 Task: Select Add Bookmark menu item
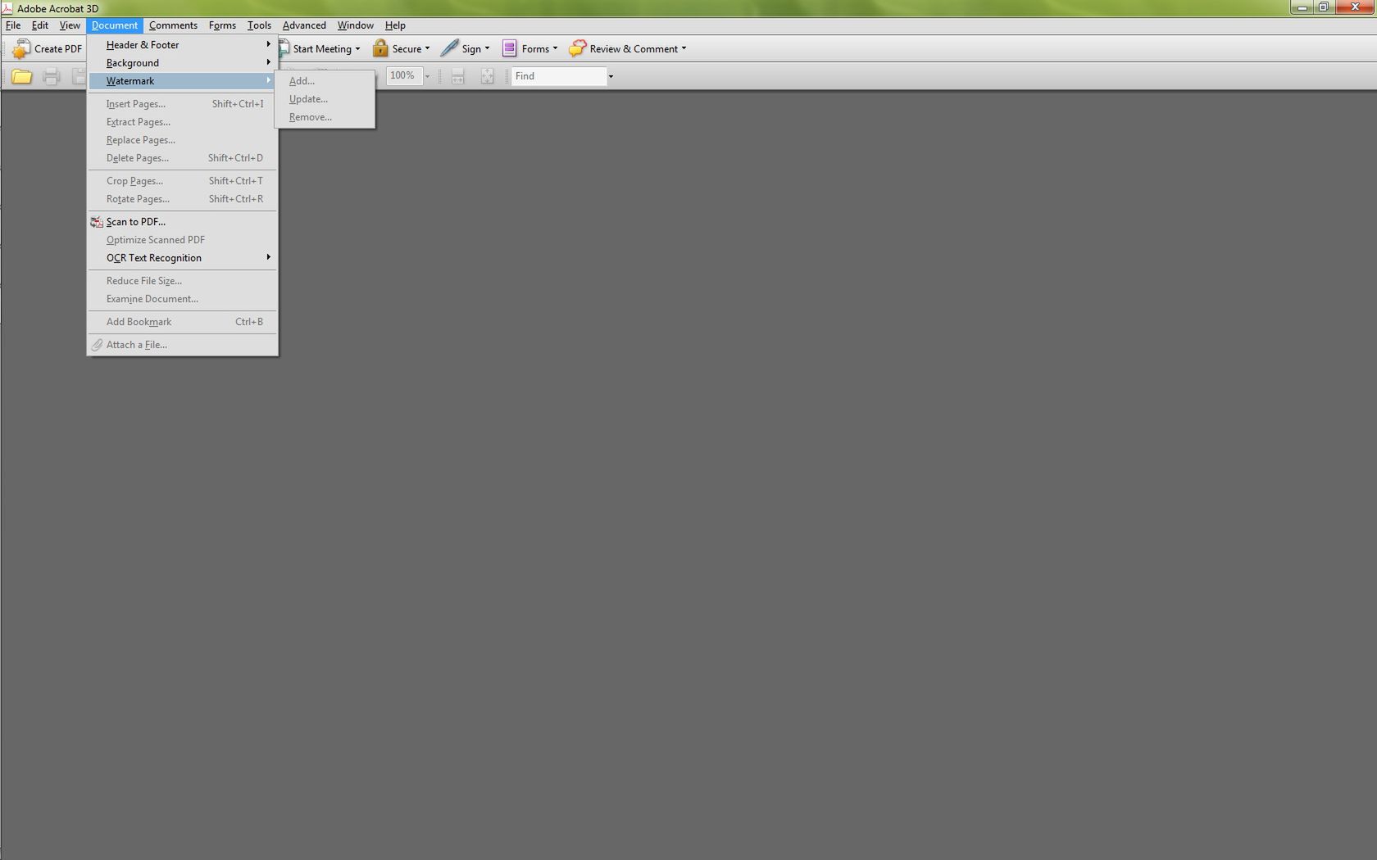pyautogui.click(x=182, y=322)
